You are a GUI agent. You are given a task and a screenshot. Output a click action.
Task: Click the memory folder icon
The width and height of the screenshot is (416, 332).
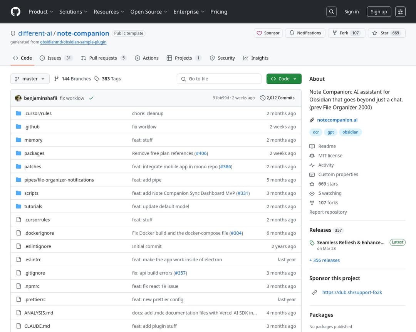tap(18, 140)
